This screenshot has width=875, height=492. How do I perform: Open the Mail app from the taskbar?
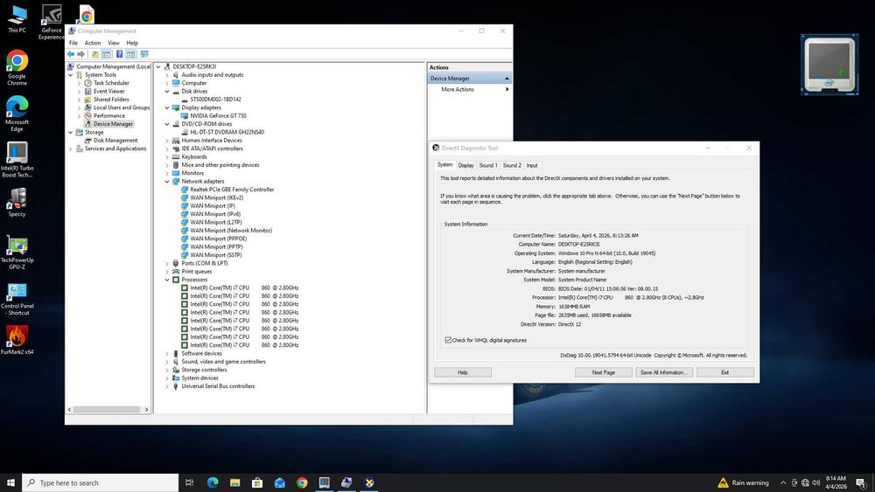[280, 482]
